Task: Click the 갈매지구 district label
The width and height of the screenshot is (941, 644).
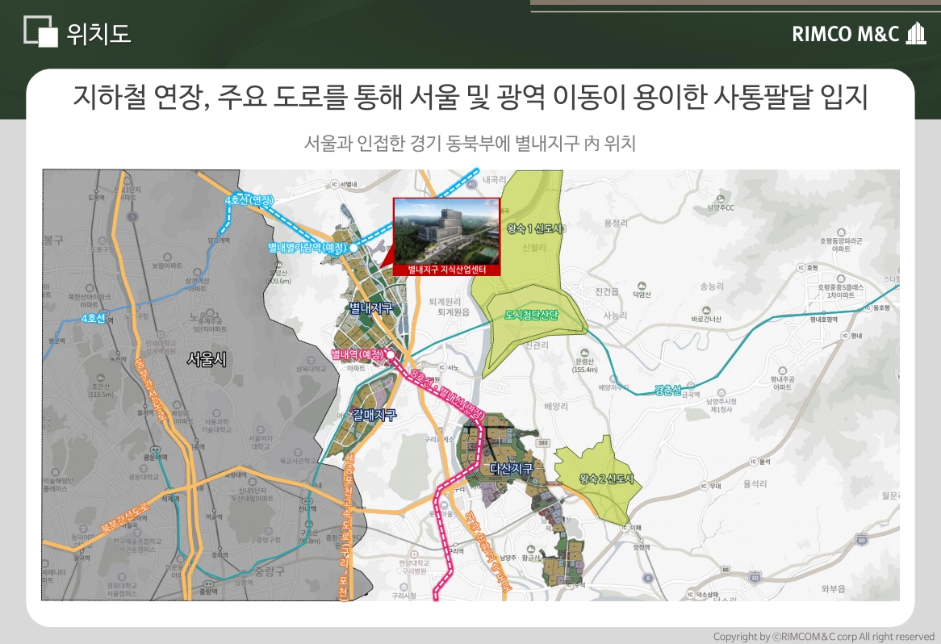Action: [374, 415]
